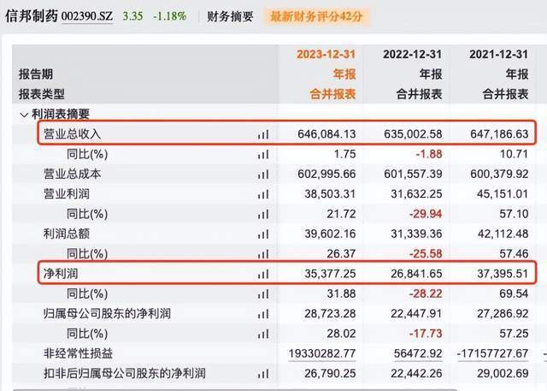547x391 pixels.
Task: Collapse the 利润表摘要 section
Action: 24,115
